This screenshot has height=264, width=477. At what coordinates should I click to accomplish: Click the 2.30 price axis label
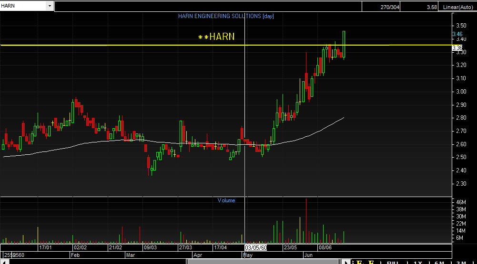[461, 184]
